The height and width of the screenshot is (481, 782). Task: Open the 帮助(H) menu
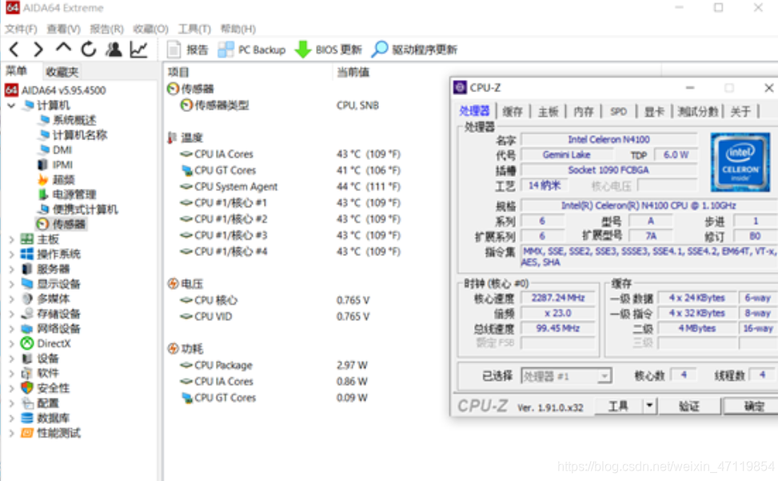pos(238,29)
